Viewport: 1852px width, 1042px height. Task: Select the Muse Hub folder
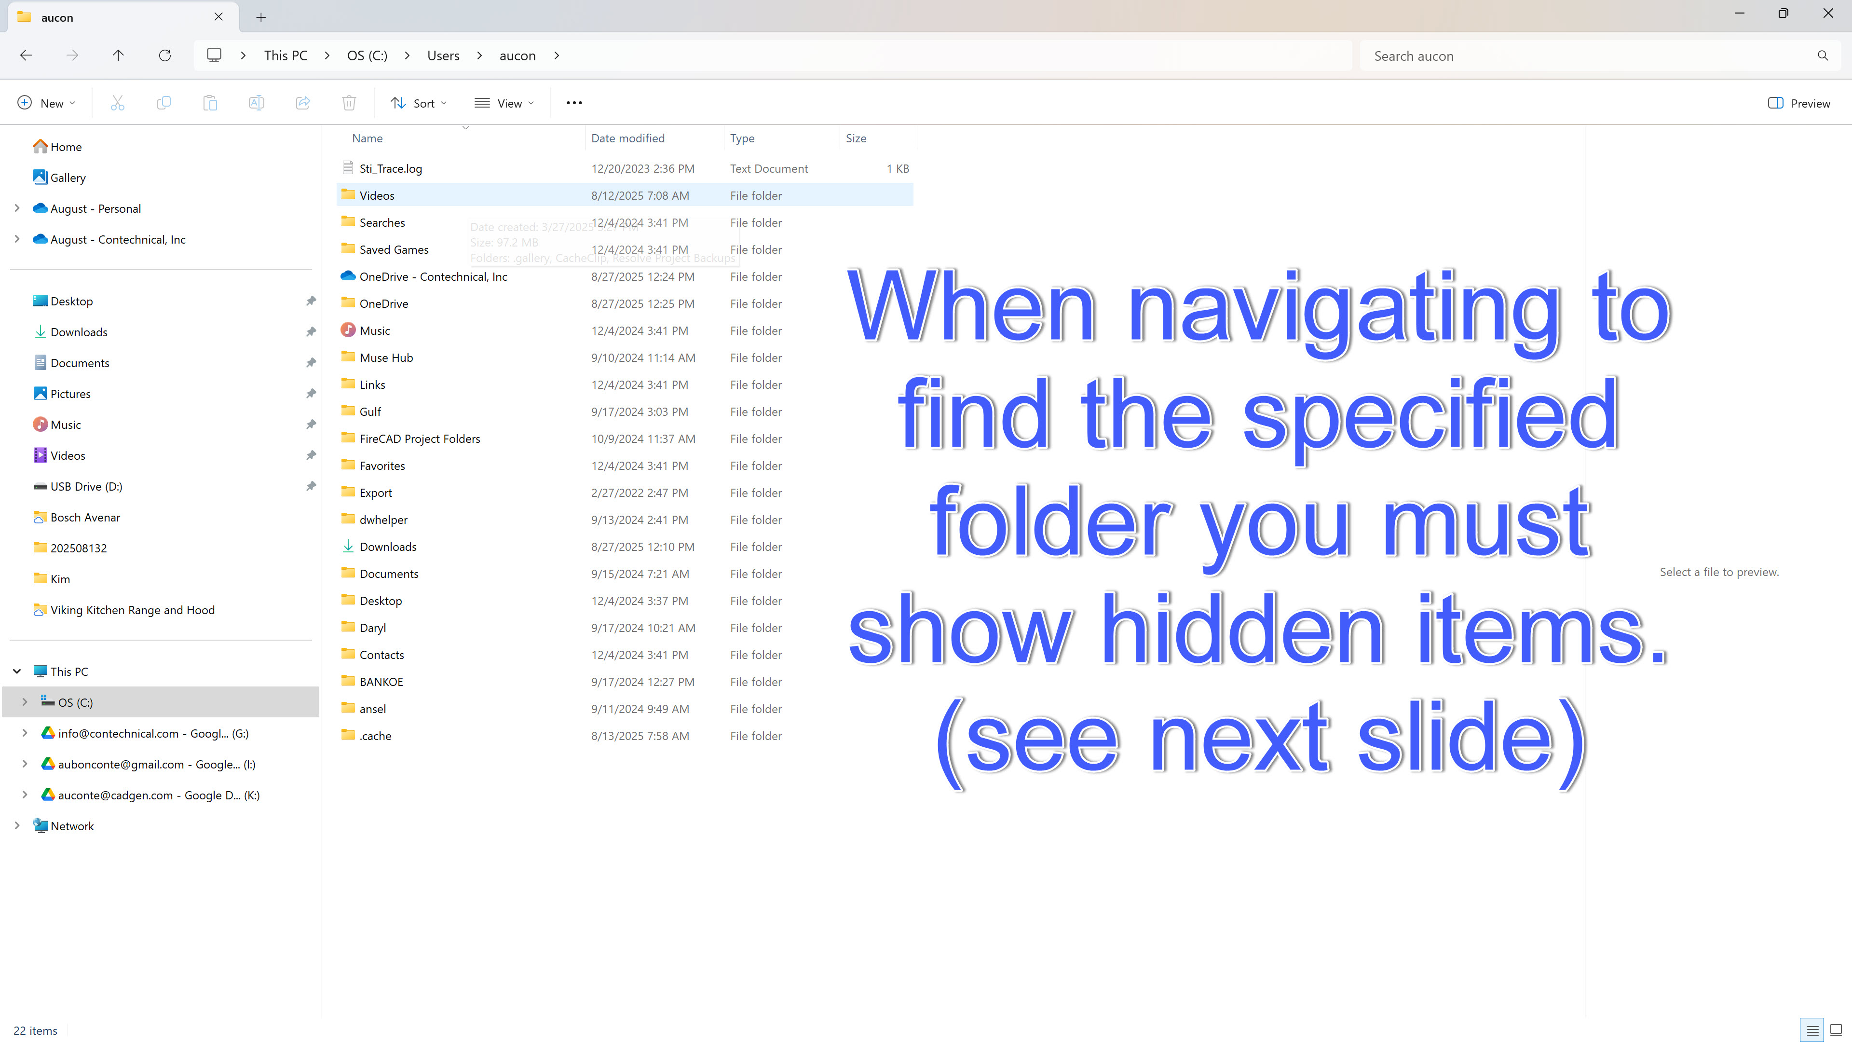(625, 358)
